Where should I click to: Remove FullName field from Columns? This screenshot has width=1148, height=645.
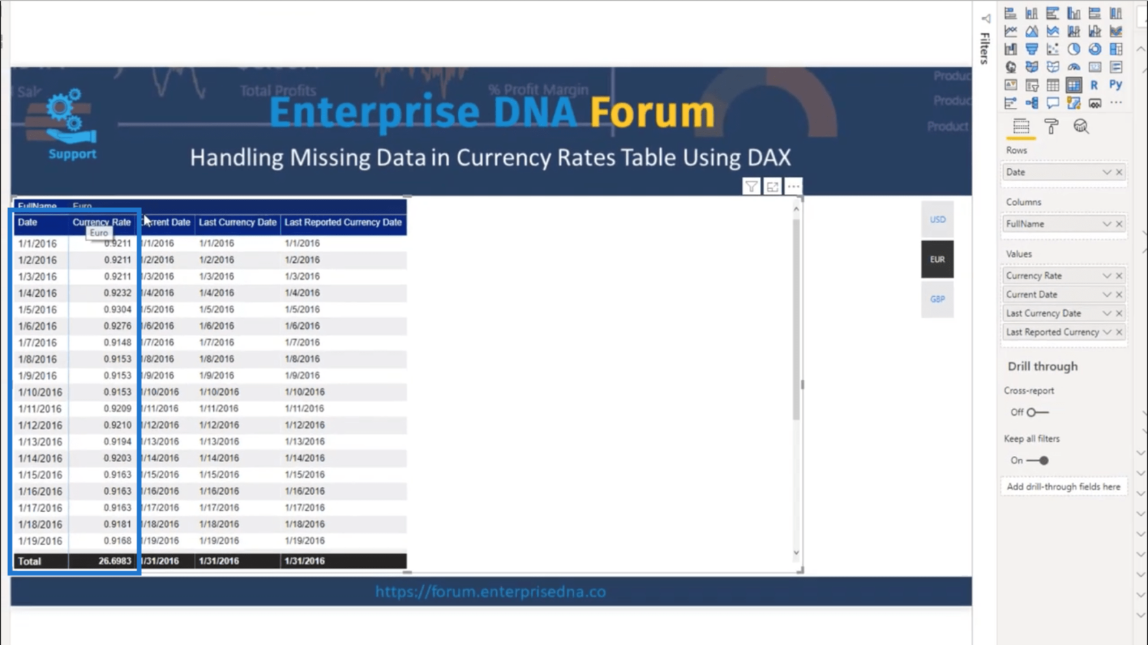(1119, 224)
